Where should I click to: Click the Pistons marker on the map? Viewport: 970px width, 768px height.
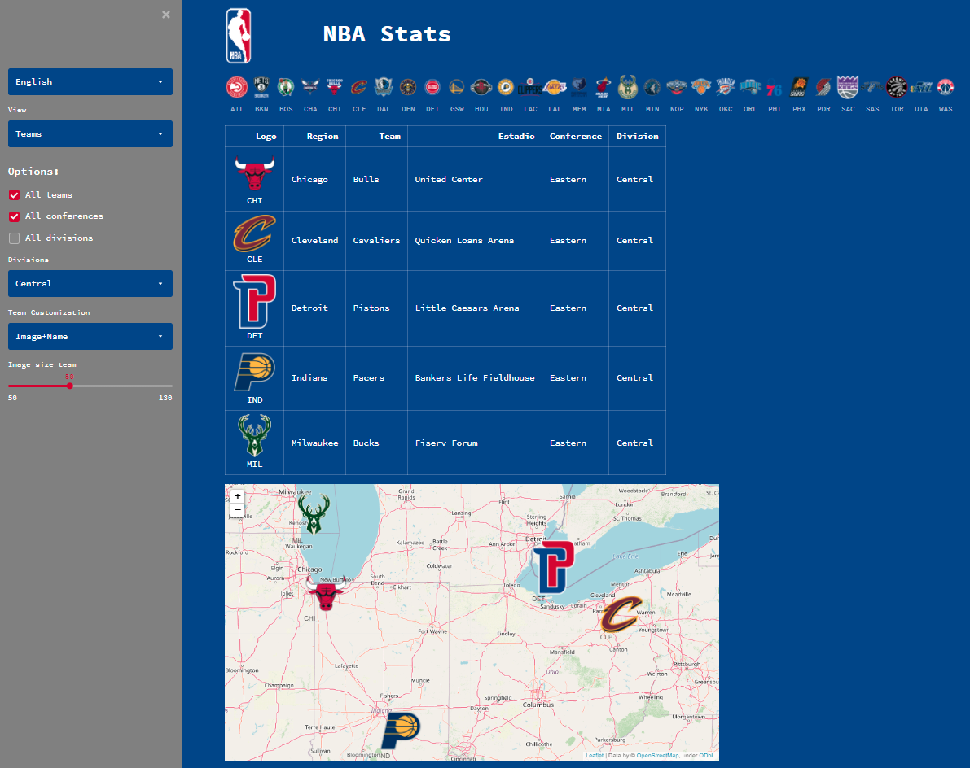[x=554, y=567]
